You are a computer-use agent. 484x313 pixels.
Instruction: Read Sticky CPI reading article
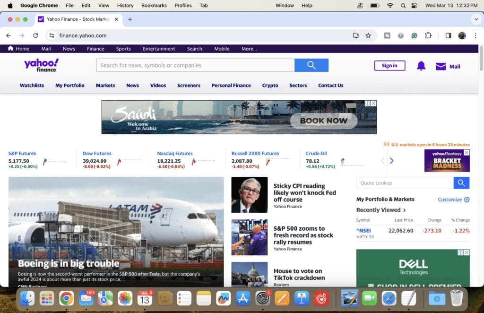coord(304,192)
